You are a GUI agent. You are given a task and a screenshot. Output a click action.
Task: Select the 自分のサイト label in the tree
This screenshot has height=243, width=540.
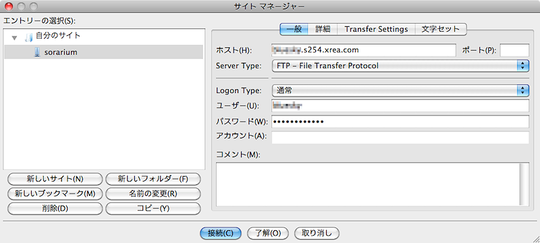tap(58, 36)
